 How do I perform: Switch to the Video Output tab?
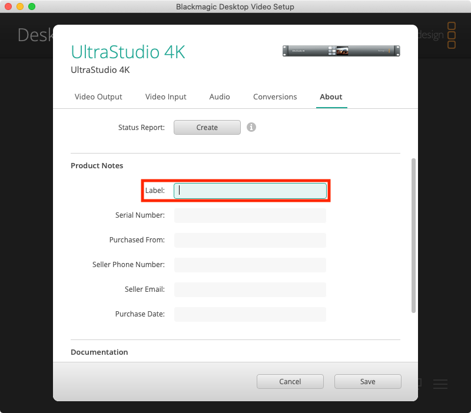click(98, 96)
